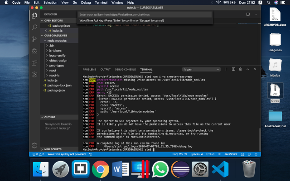
Task: Open Google Chrome from the dock
Action: click(100, 170)
